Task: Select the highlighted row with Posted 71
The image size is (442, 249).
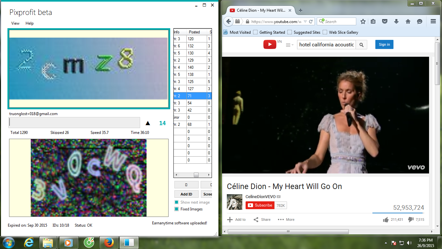Action: (193, 96)
